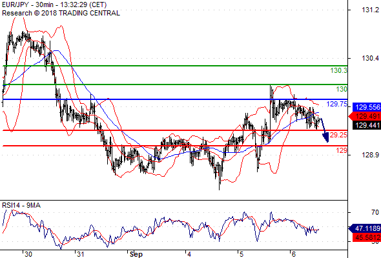
Task: Click the Trading Central research copyright text
Action: click(61, 13)
